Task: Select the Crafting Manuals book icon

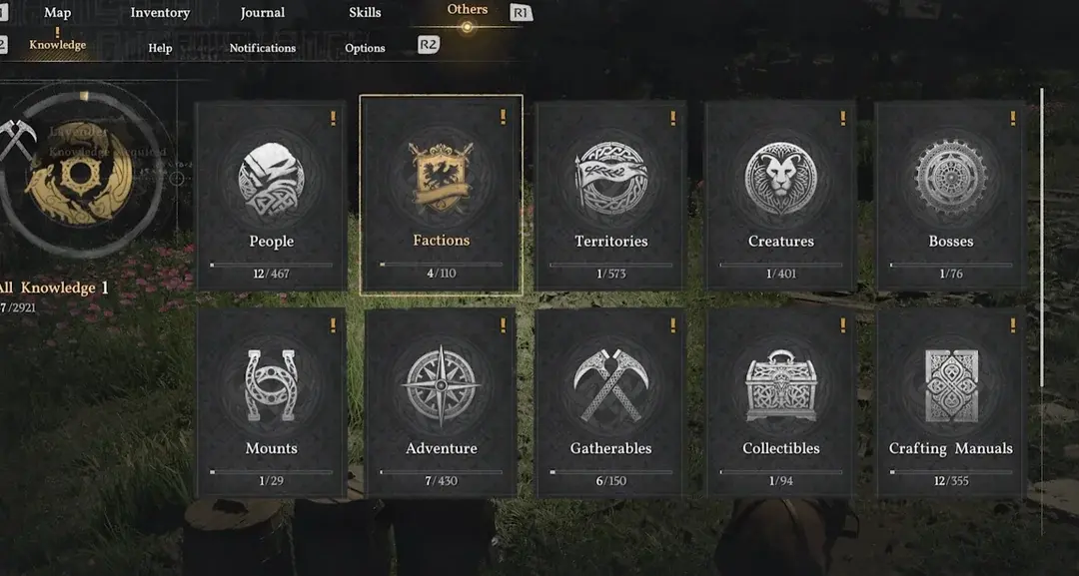Action: tap(951, 385)
